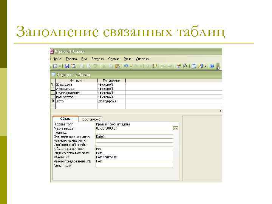Click Числовой type in ID выдачи row
This screenshot has width=272, height=204.
(x=111, y=85)
